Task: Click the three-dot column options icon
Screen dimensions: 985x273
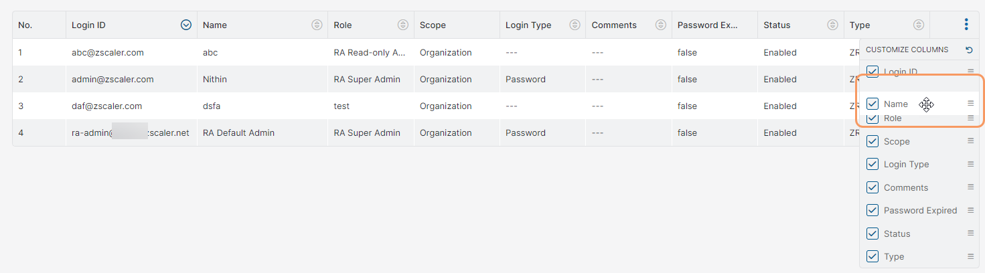Action: 966,25
